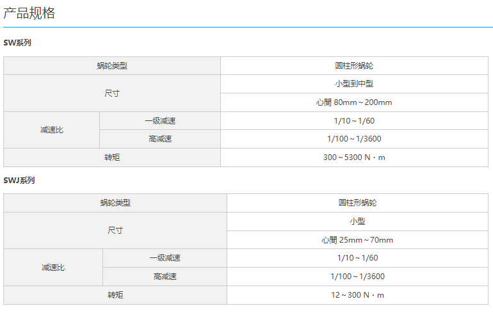This screenshot has height=315, width=493.
Task: Click 1/100～1/3600 value in SWJ table
Action: (x=357, y=277)
